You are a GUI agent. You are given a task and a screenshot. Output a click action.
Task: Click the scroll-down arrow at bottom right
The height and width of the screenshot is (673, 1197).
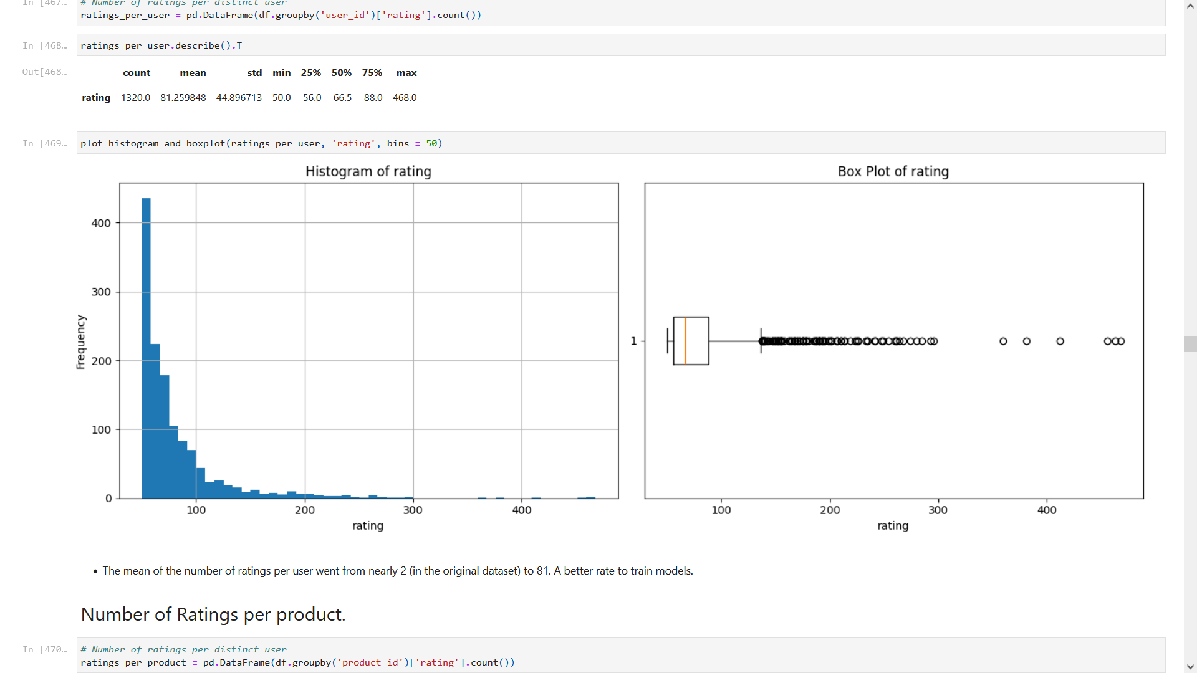[x=1190, y=667]
